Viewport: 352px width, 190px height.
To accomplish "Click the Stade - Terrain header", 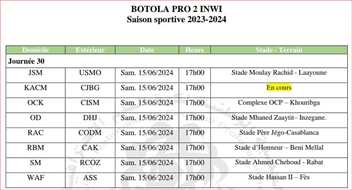I will click(279, 50).
